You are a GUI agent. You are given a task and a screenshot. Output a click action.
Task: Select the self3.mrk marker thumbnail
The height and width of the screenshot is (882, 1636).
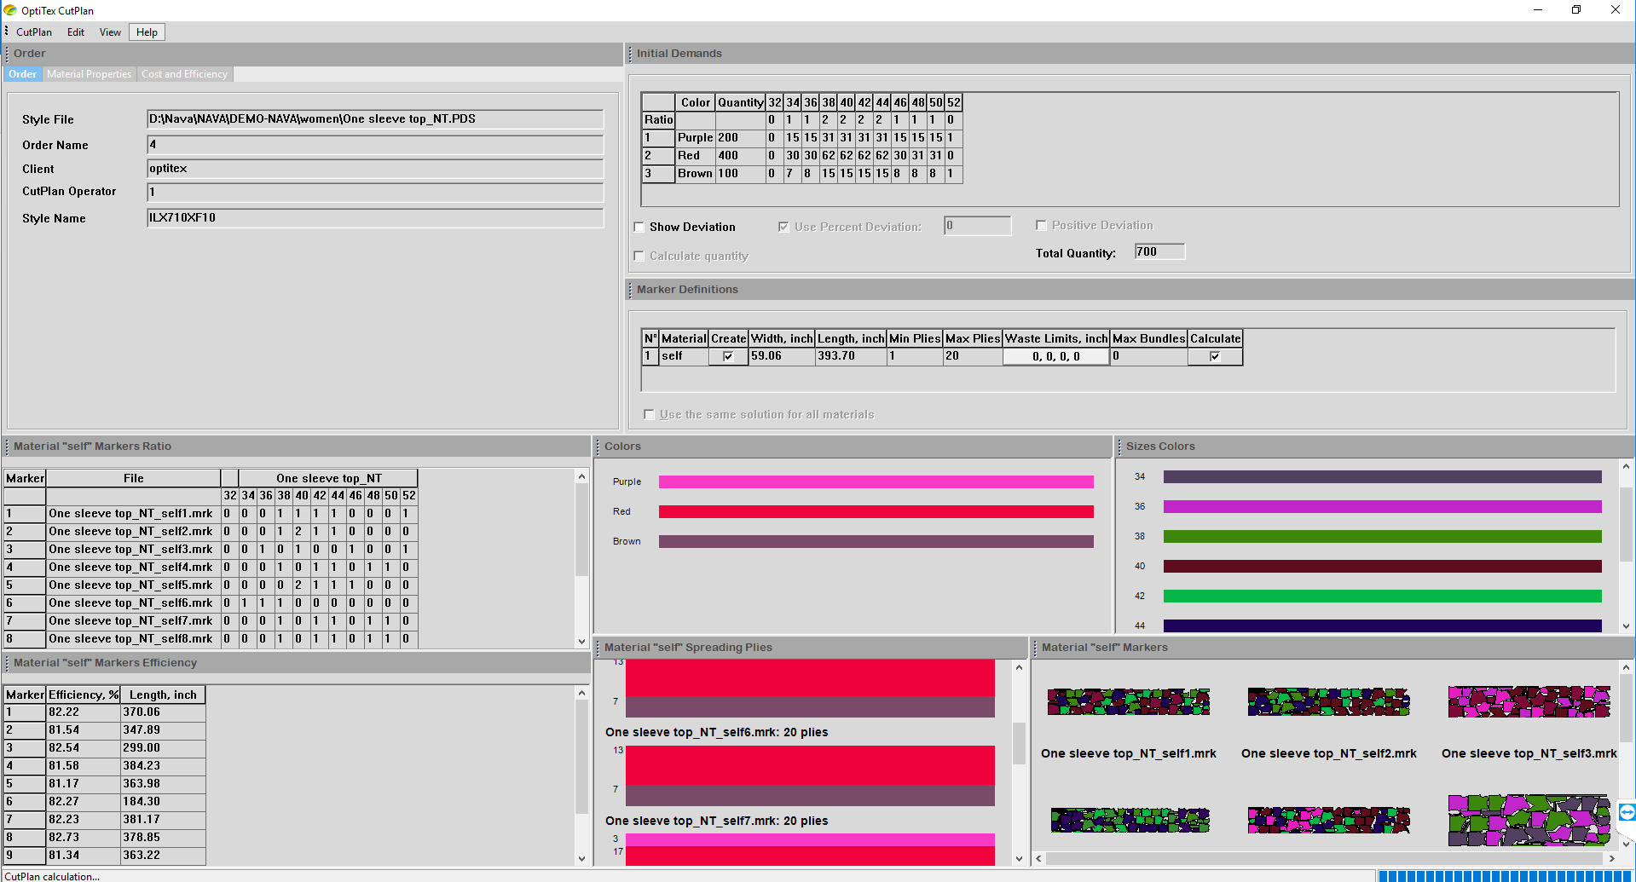point(1529,702)
